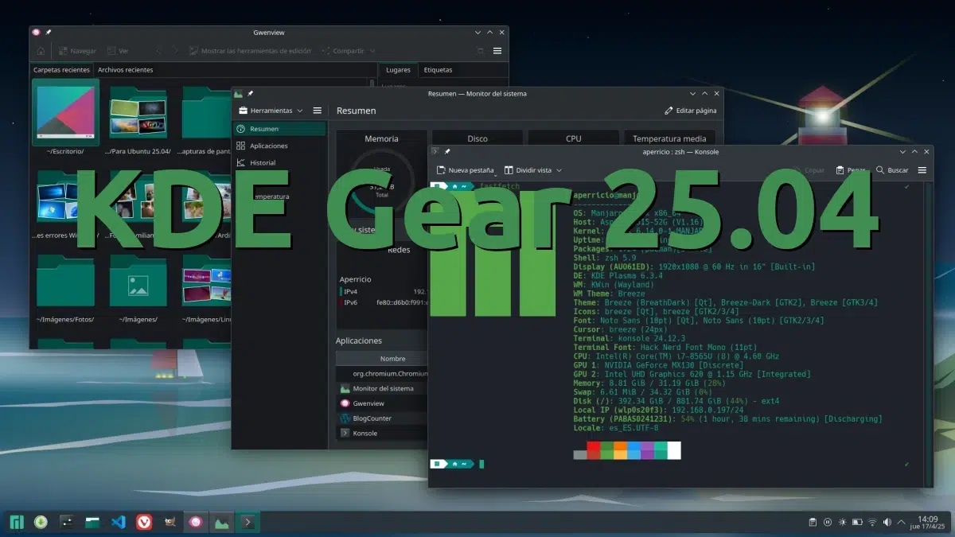Image resolution: width=955 pixels, height=537 pixels.
Task: Select Konsole row in applications list
Action: 383,433
